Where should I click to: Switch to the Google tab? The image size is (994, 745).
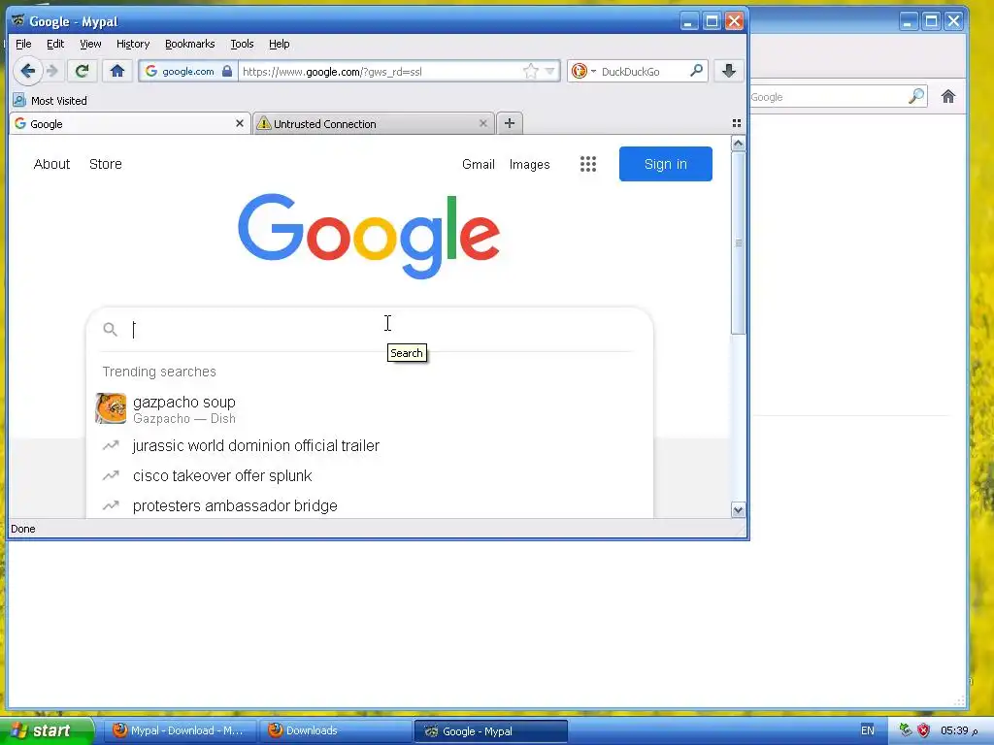click(130, 123)
